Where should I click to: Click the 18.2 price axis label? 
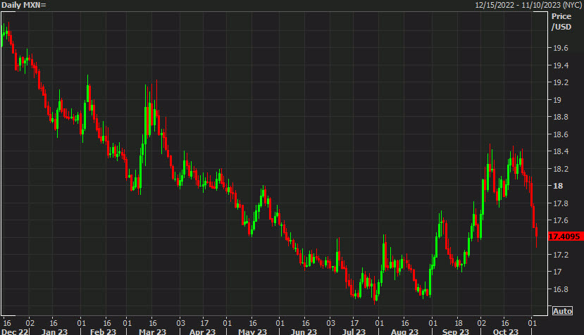click(561, 169)
